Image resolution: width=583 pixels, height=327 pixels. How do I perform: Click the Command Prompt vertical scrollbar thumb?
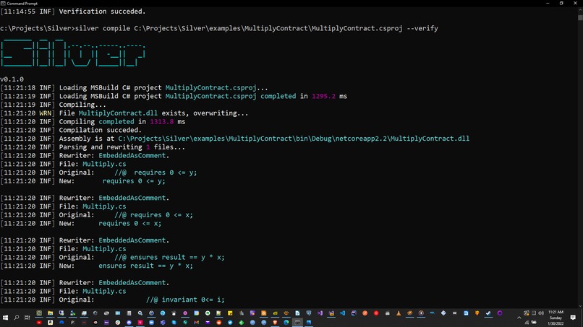(x=580, y=17)
